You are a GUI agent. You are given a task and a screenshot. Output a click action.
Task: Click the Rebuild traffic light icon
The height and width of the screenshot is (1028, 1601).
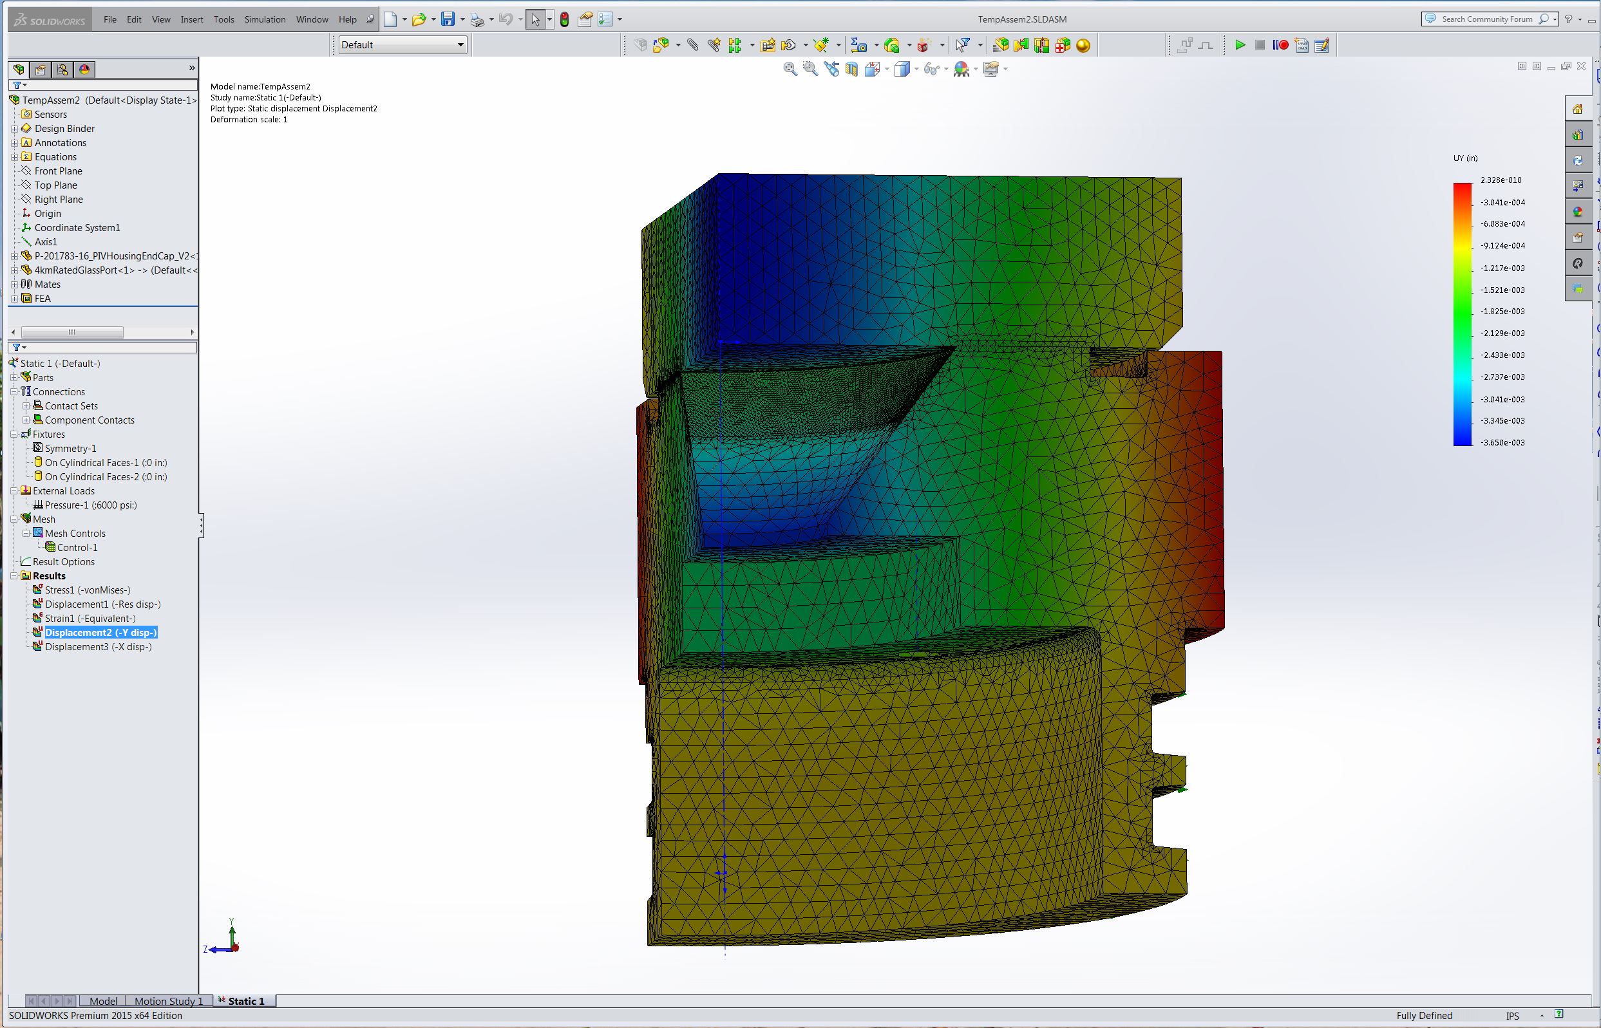(565, 19)
